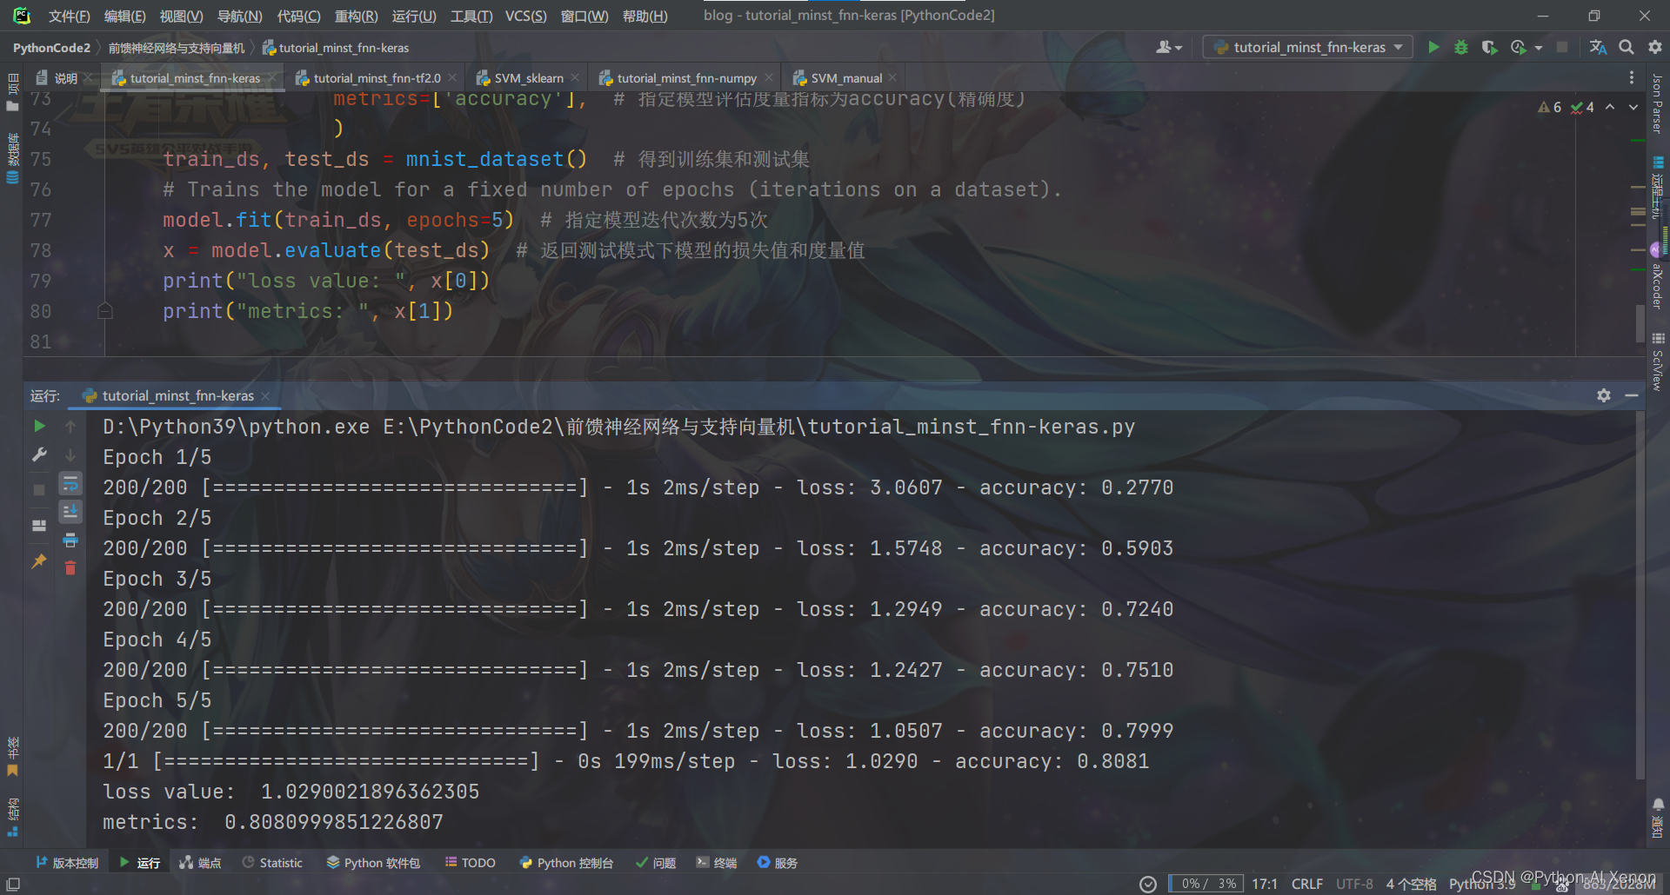Image resolution: width=1670 pixels, height=895 pixels.
Task: Jump to previous highlighted problem arrow
Action: click(1610, 107)
